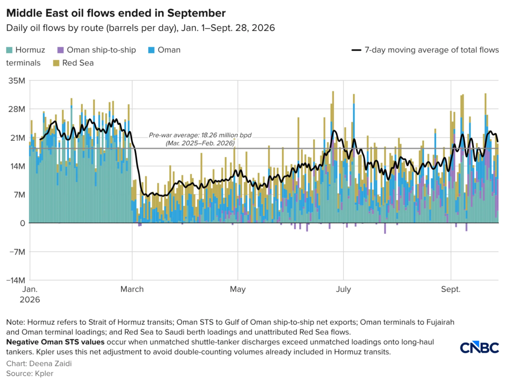505x385 pixels.
Task: Select the Red Sea legend label
Action: 78,63
